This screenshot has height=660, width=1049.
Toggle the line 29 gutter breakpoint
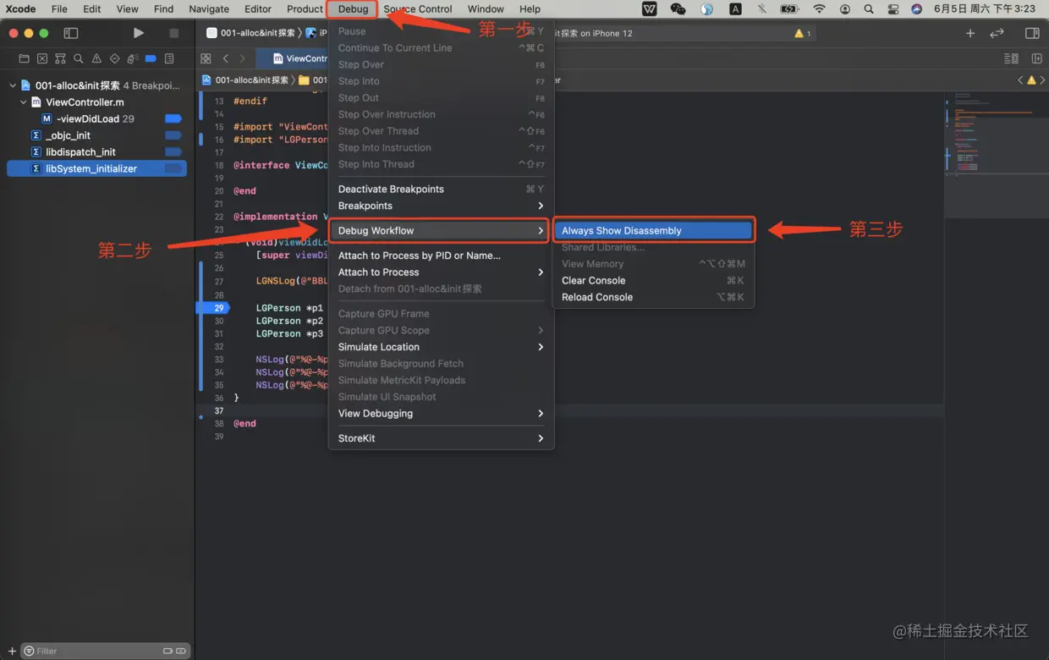click(215, 308)
